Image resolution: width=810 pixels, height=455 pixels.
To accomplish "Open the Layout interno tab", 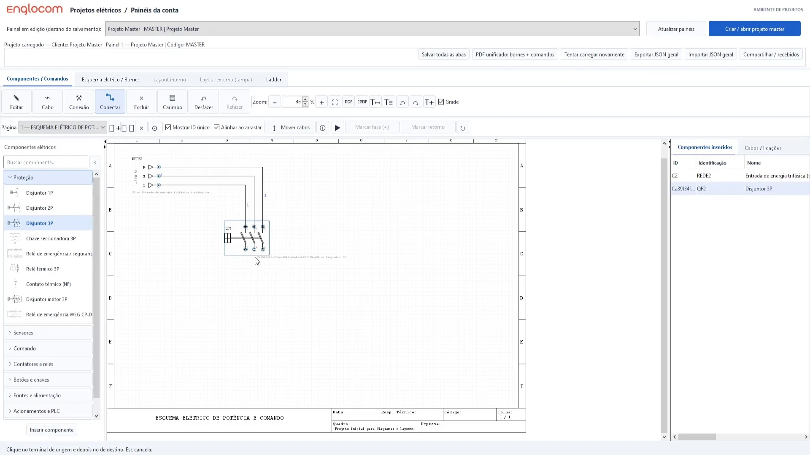I will pos(170,80).
